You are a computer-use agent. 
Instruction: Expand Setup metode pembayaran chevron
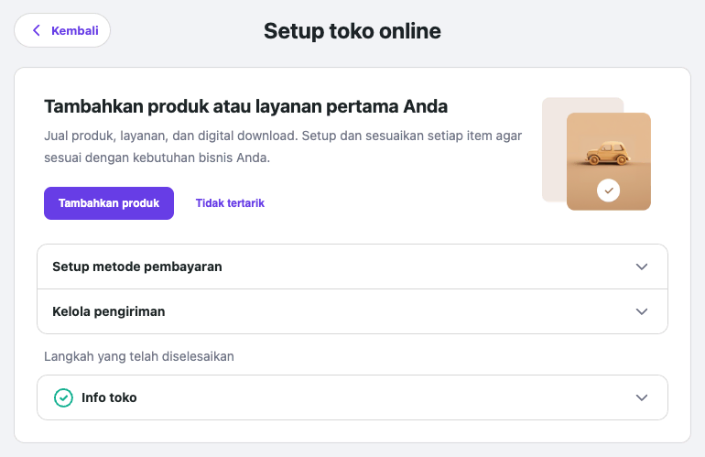click(x=642, y=267)
